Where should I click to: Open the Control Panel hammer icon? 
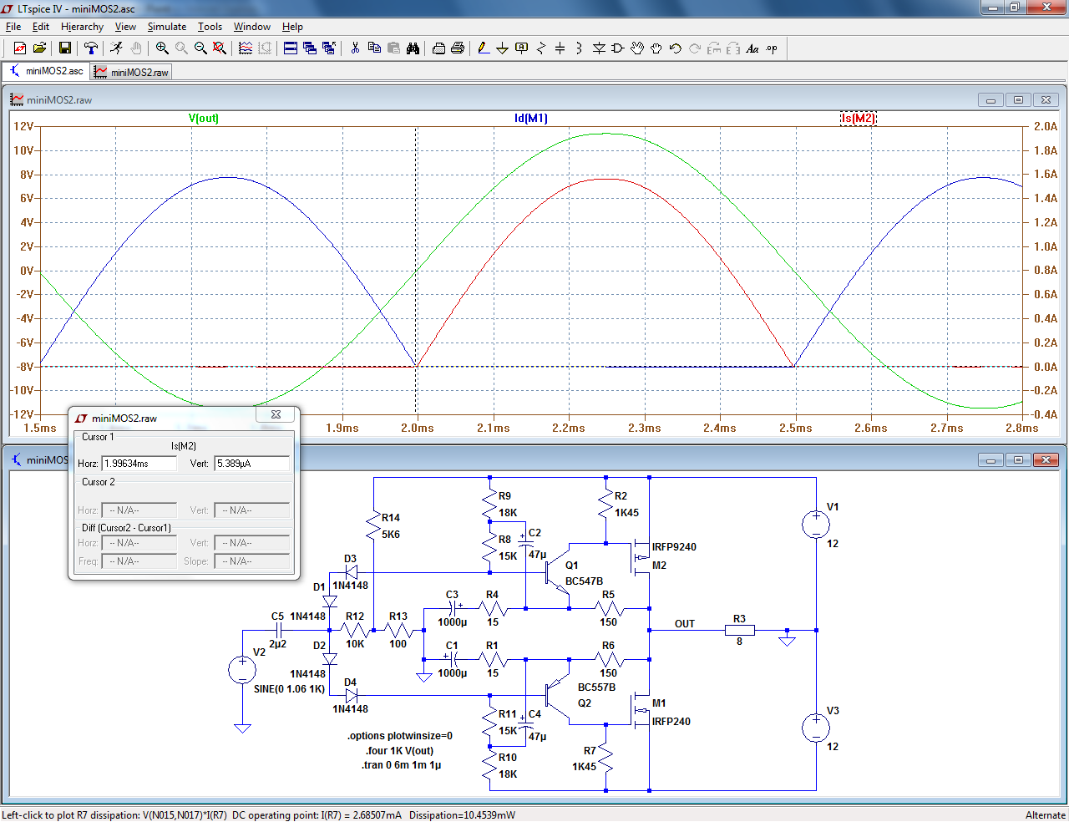[91, 48]
